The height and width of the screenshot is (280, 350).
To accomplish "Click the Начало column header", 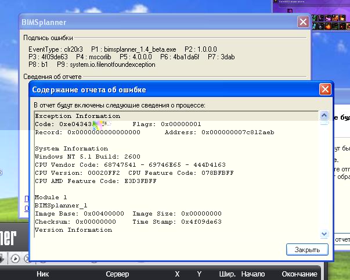I will click(252, 274).
